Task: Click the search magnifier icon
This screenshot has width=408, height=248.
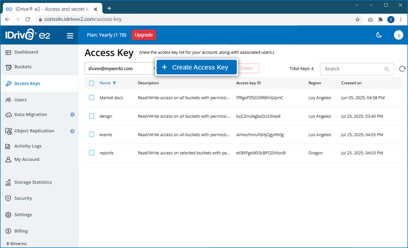Action: click(x=387, y=69)
